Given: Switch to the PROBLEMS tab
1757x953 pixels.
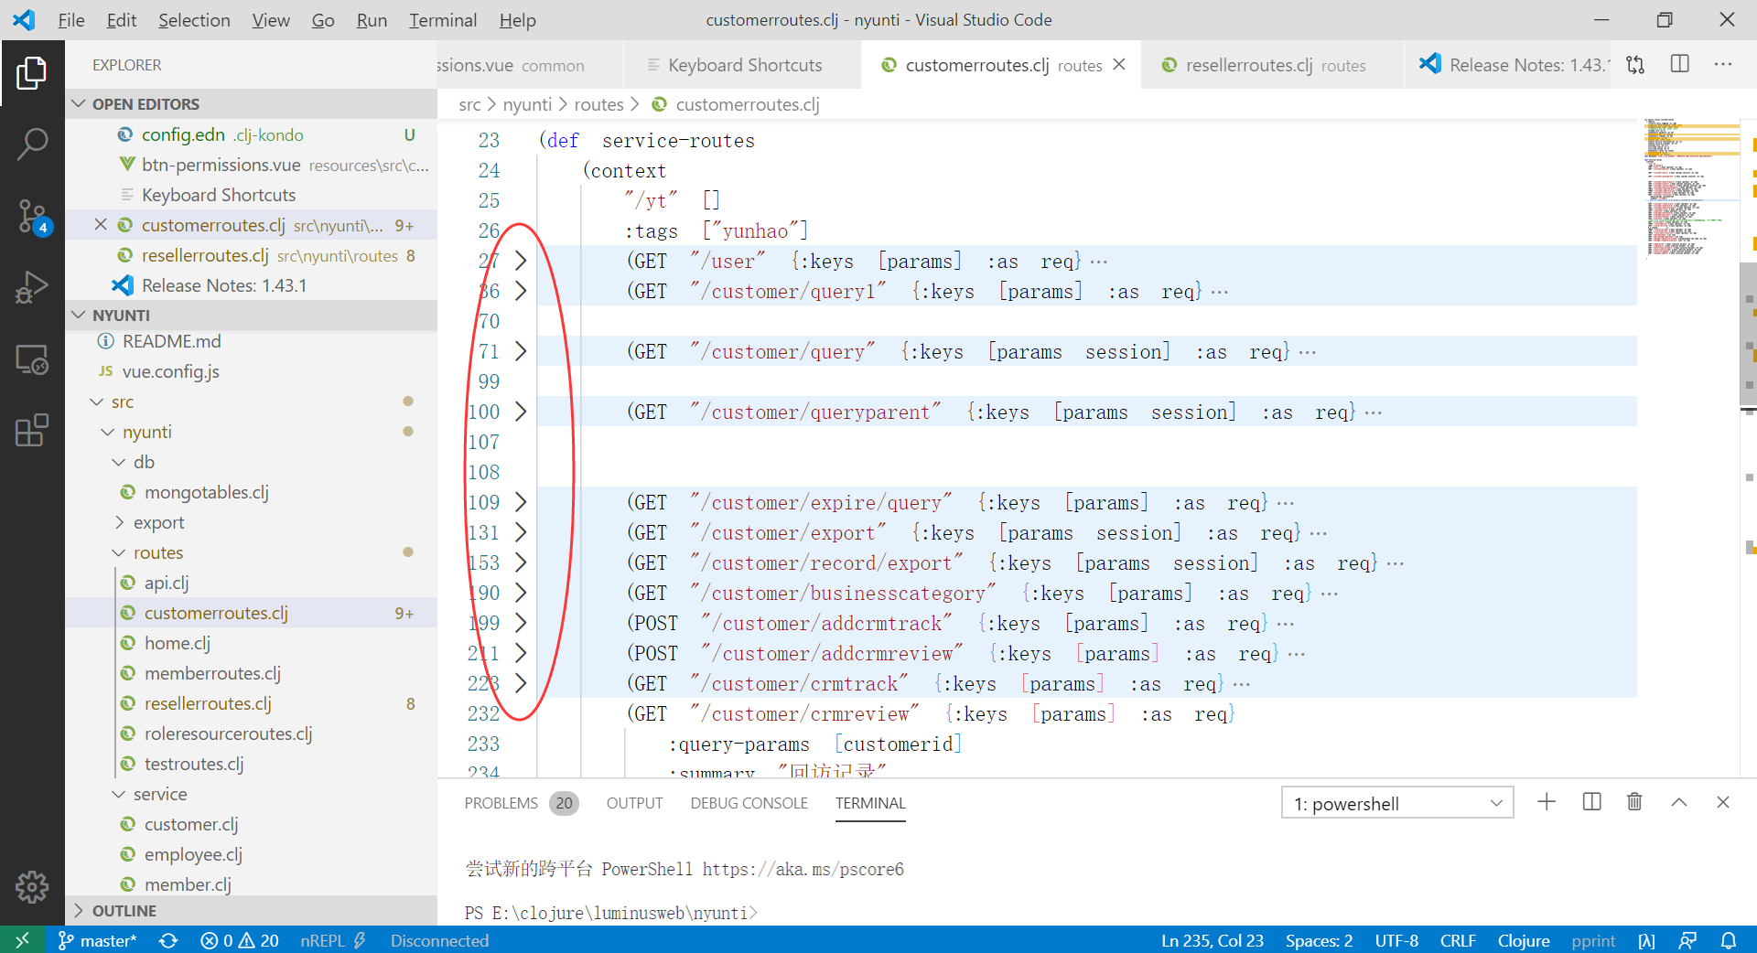Looking at the screenshot, I should [501, 803].
